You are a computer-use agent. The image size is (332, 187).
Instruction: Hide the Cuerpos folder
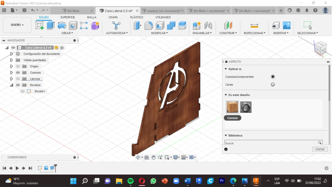[x=18, y=72]
